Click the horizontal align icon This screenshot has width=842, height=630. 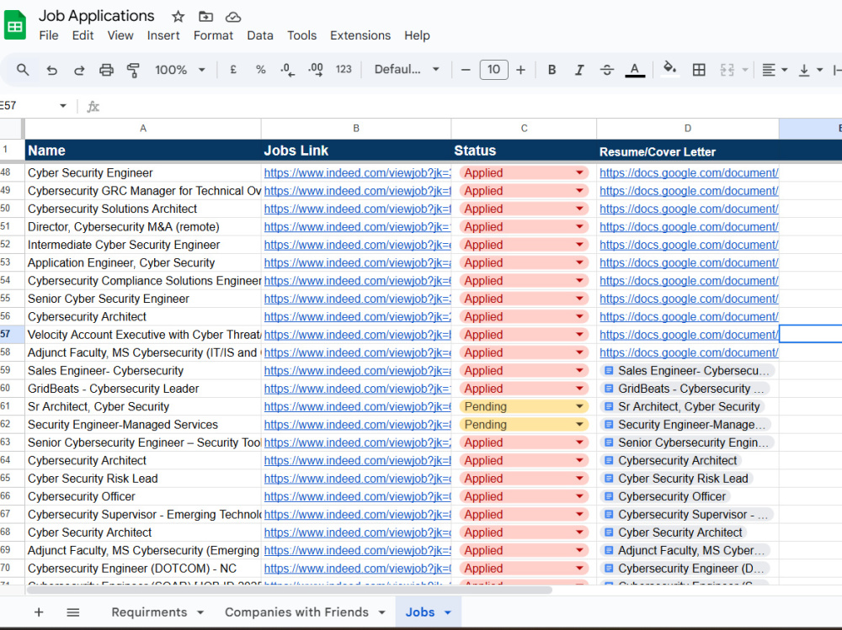(769, 70)
